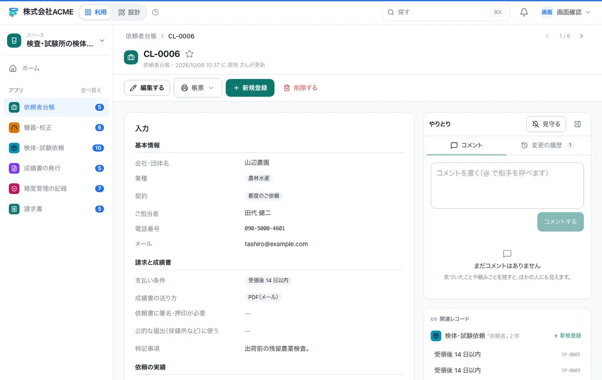Click the 検体・試験依頼 cube icon in sidebar
The height and width of the screenshot is (380, 602).
pyautogui.click(x=14, y=148)
